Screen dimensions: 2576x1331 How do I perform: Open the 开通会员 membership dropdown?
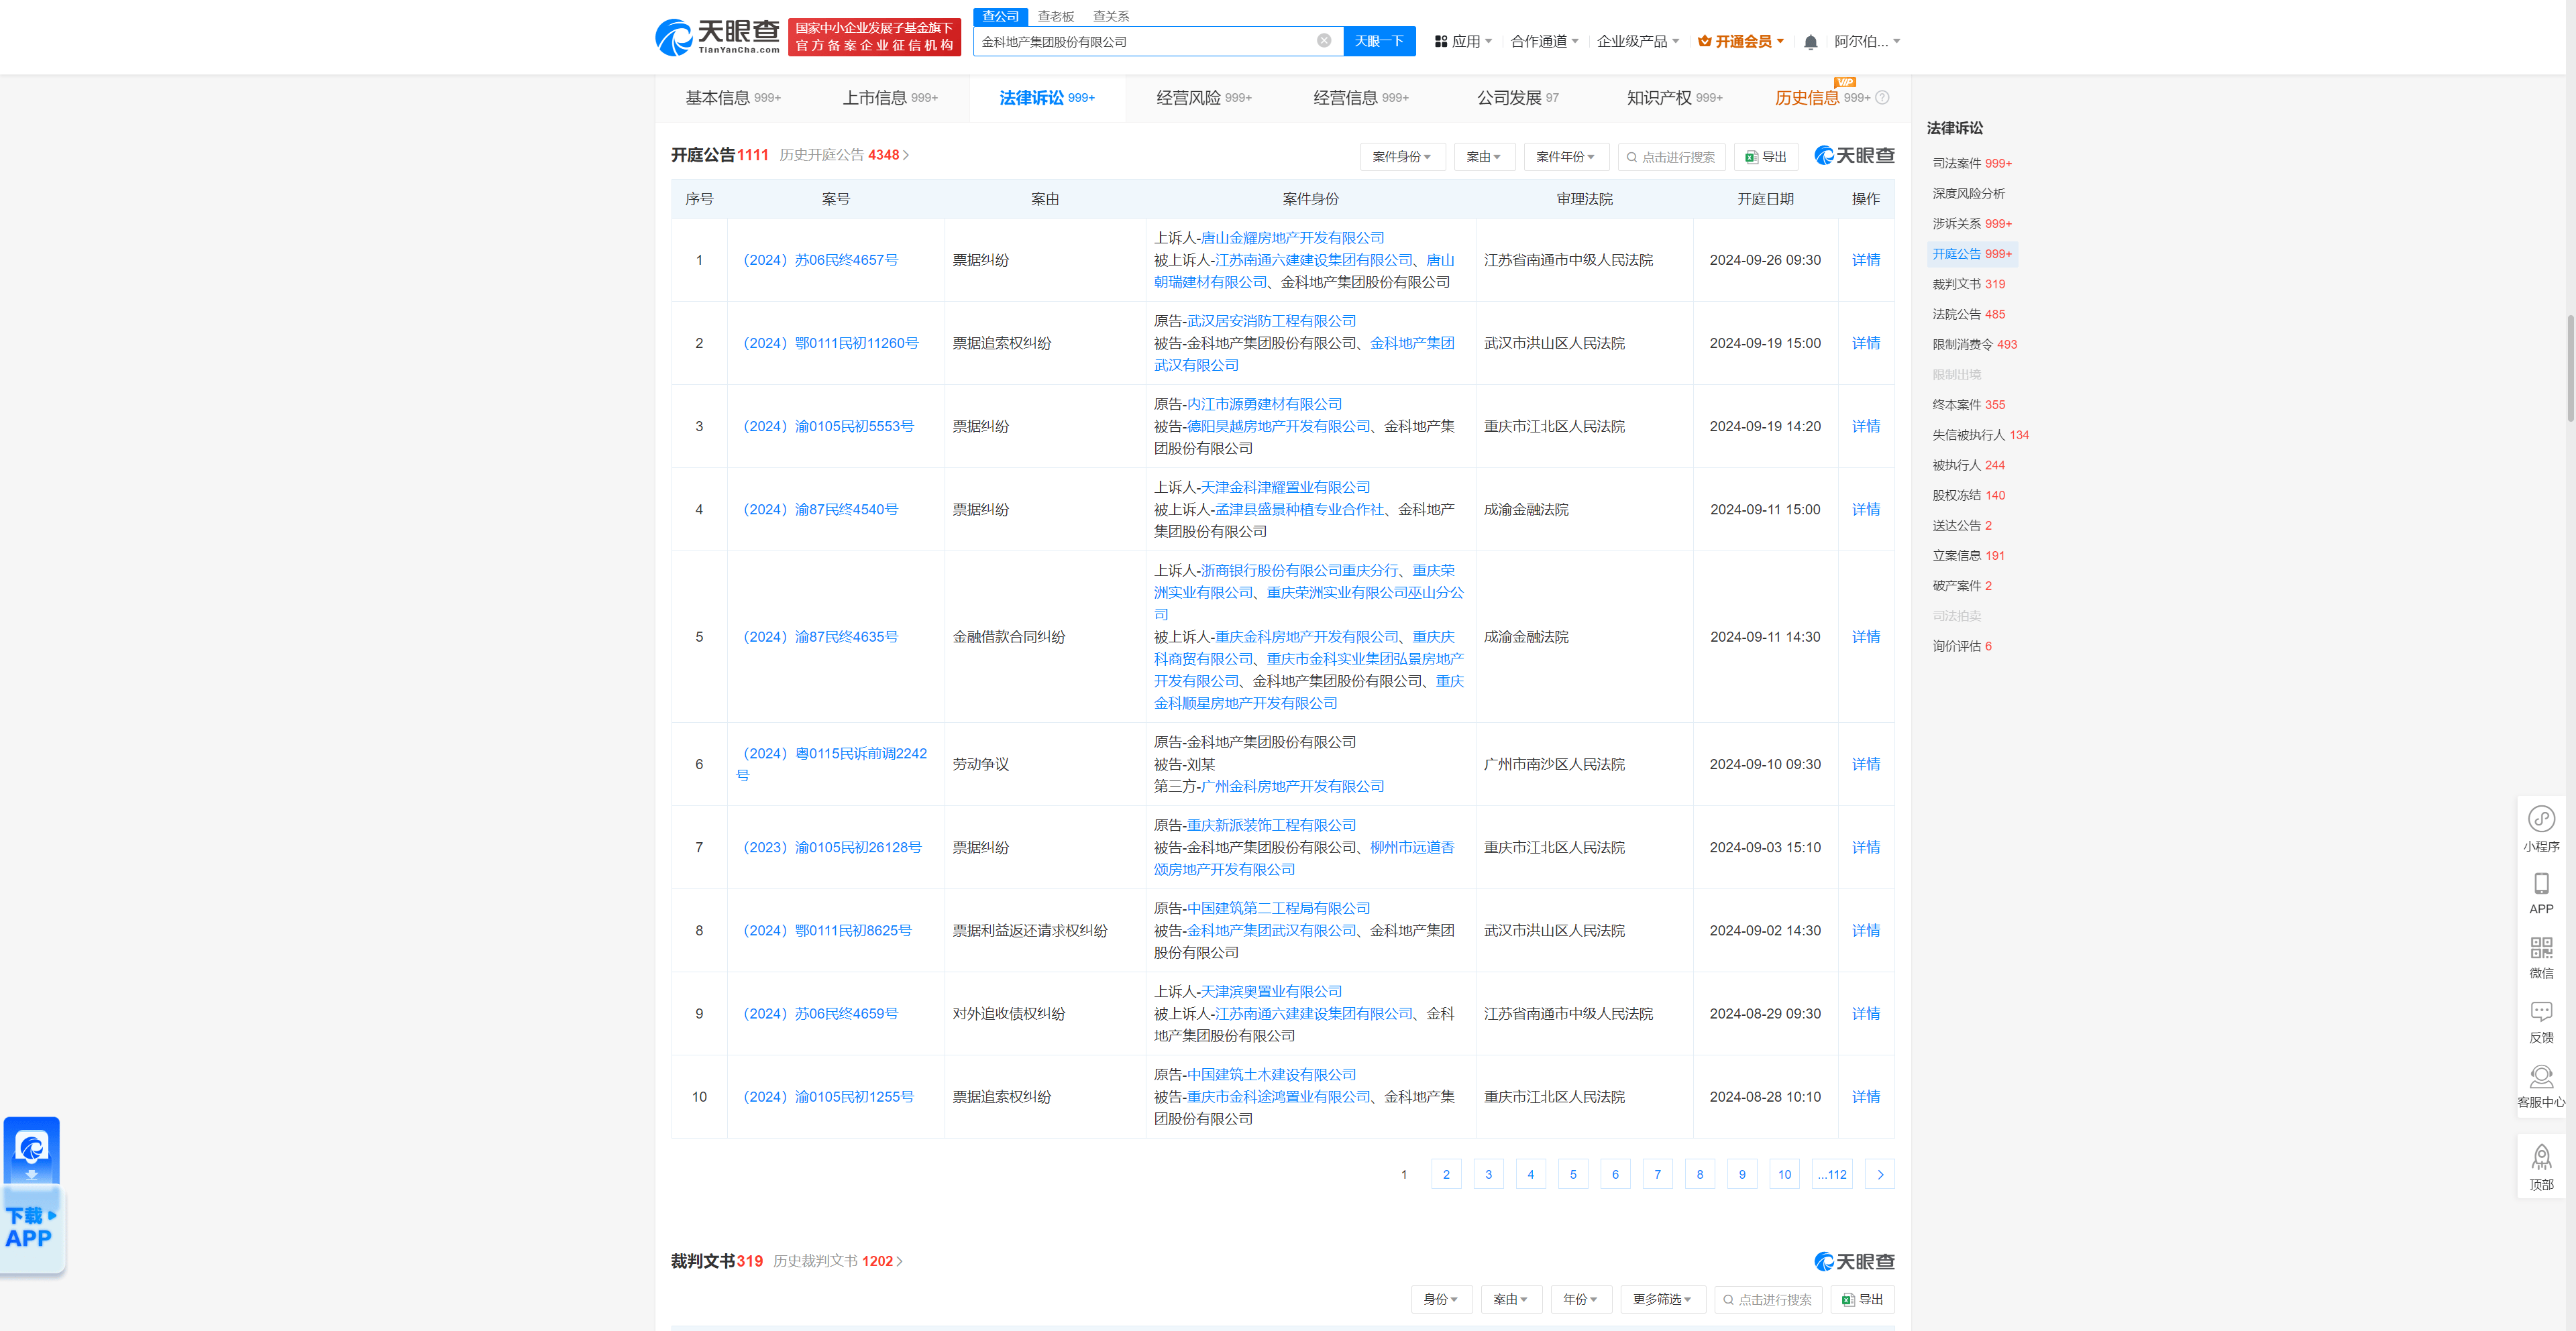[1741, 42]
